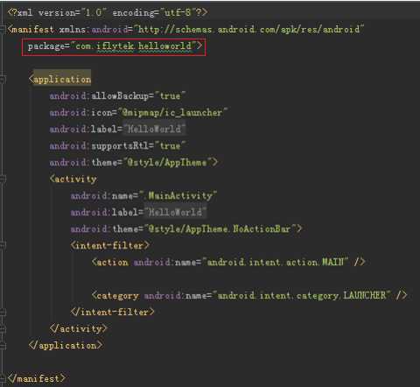
Task: Collapse the application tag fold marker
Action: coord(3,79)
